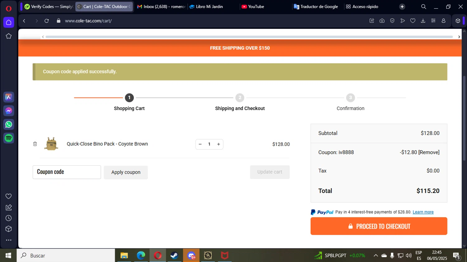Open Steam from taskbar
The width and height of the screenshot is (467, 262).
[174, 255]
